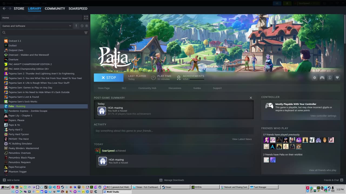The height and width of the screenshot is (194, 346).
Task: Open the SoarSpeed profile link in activity
Action: coord(108,151)
